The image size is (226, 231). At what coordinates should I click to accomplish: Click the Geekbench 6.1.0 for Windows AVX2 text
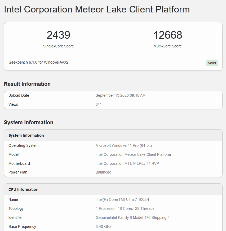[38, 62]
